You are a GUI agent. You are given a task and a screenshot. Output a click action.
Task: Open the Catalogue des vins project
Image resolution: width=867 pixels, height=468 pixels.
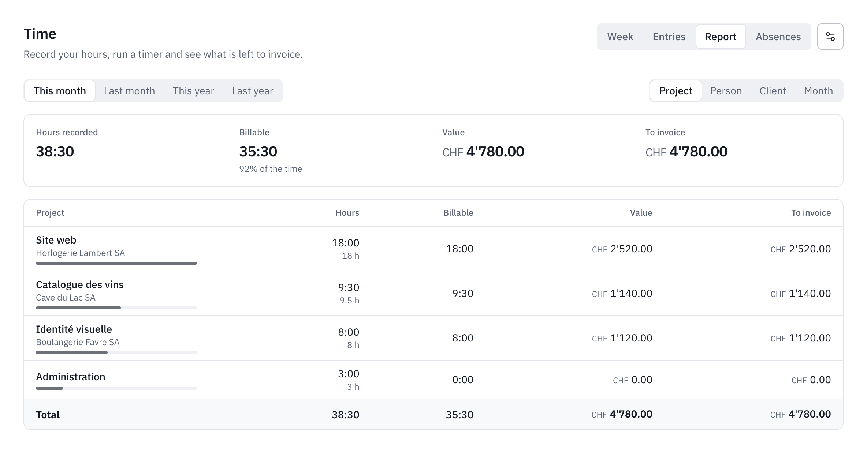click(x=433, y=293)
